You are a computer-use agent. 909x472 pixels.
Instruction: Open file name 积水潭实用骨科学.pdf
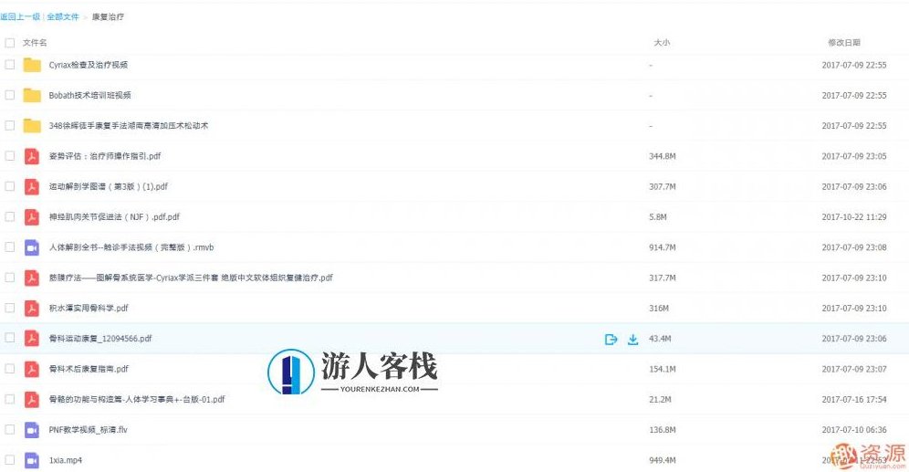[x=89, y=308]
